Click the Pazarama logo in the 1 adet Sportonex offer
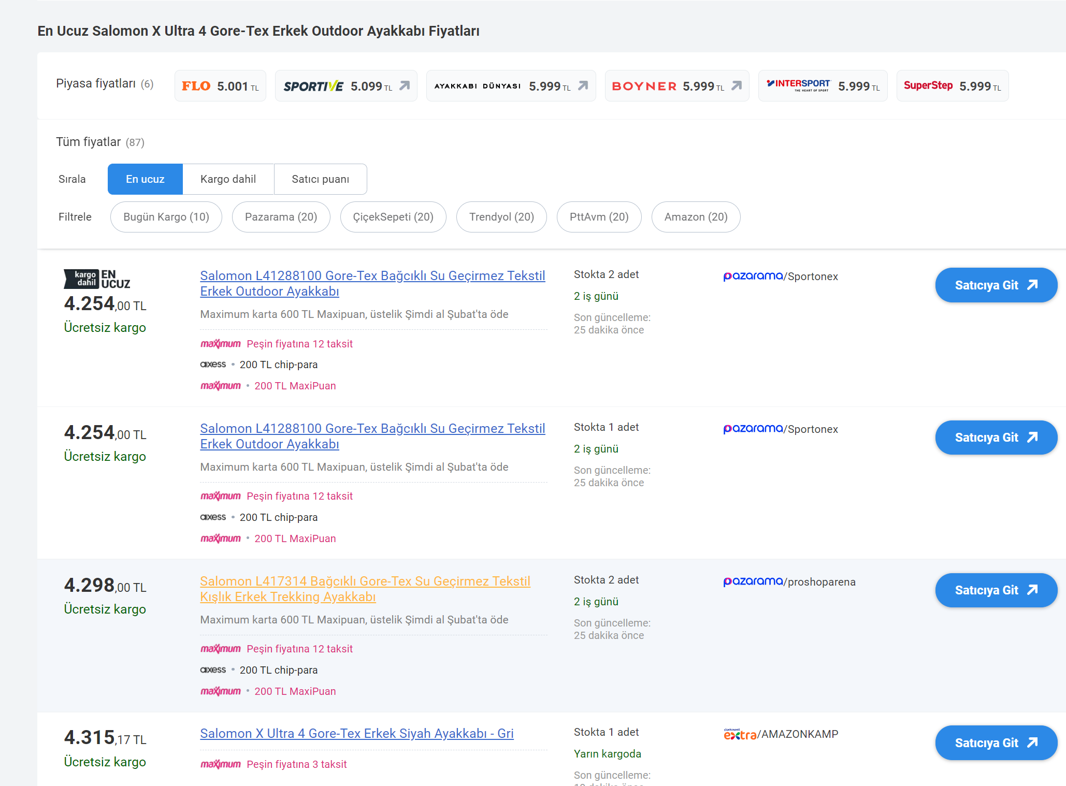The image size is (1066, 786). tap(753, 429)
